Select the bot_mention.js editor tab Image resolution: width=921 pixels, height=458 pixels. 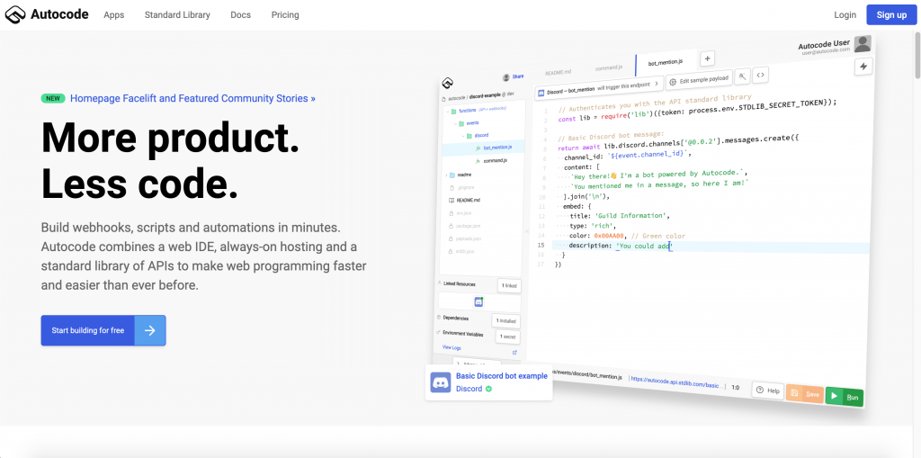pos(666,62)
